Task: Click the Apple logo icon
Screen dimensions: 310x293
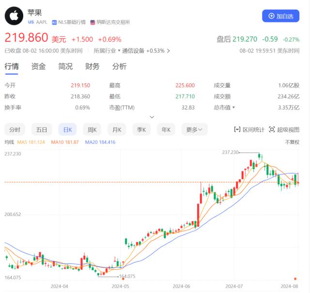Action: pyautogui.click(x=14, y=16)
